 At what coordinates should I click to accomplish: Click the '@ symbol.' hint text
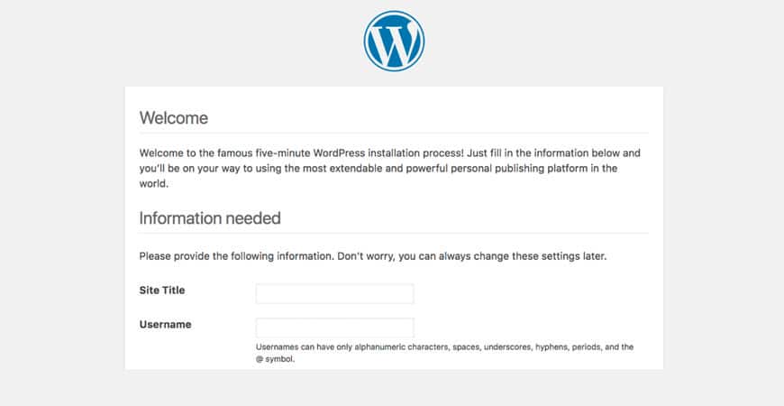(x=275, y=359)
